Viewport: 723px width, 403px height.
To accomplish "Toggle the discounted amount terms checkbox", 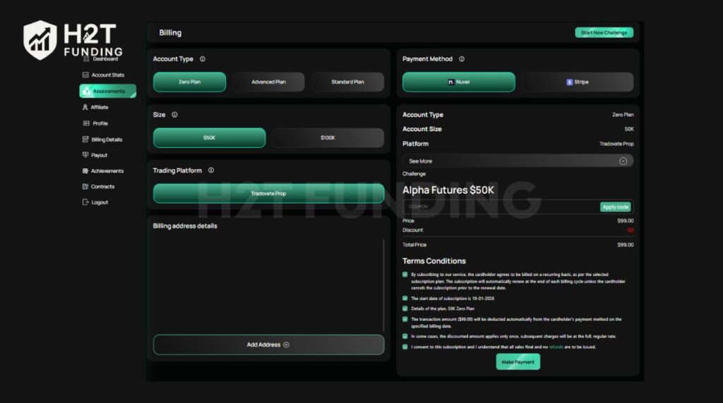I will tap(405, 336).
